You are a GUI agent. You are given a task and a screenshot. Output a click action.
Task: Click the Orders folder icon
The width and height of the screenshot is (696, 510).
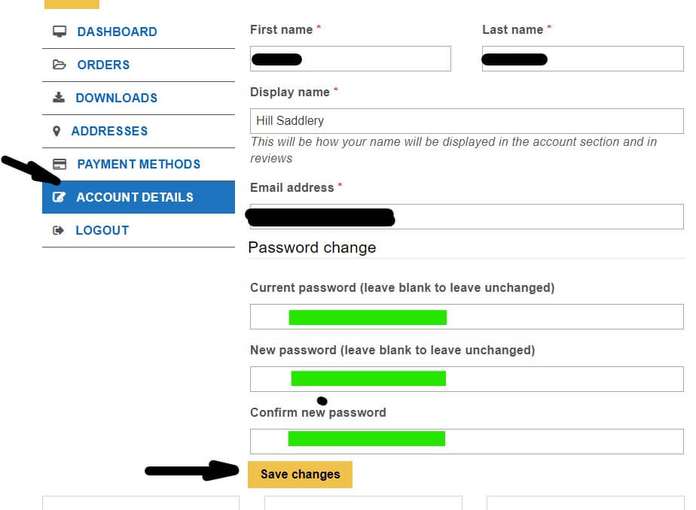(x=60, y=65)
